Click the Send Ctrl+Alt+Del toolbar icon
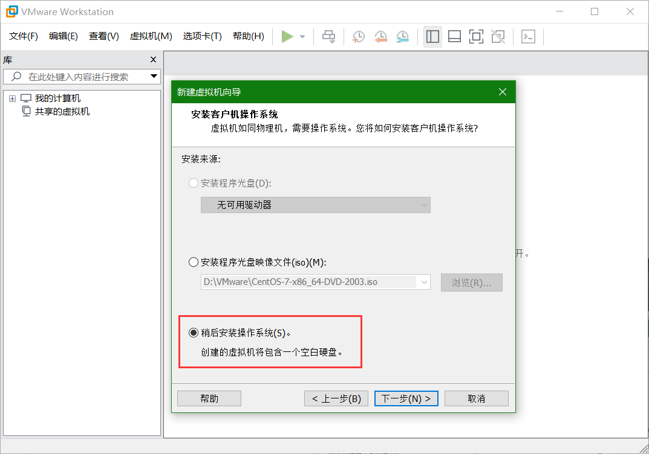The height and width of the screenshot is (454, 649). (329, 36)
